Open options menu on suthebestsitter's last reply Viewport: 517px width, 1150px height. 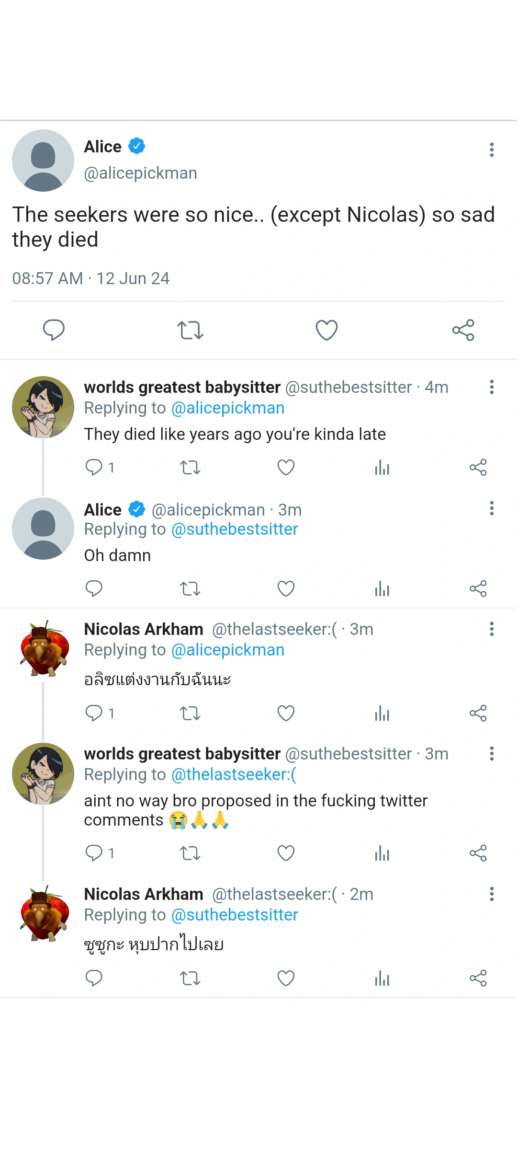click(492, 753)
